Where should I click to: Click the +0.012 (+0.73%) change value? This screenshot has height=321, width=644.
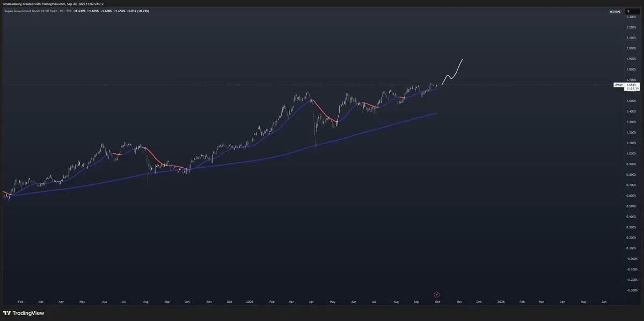[x=138, y=11]
